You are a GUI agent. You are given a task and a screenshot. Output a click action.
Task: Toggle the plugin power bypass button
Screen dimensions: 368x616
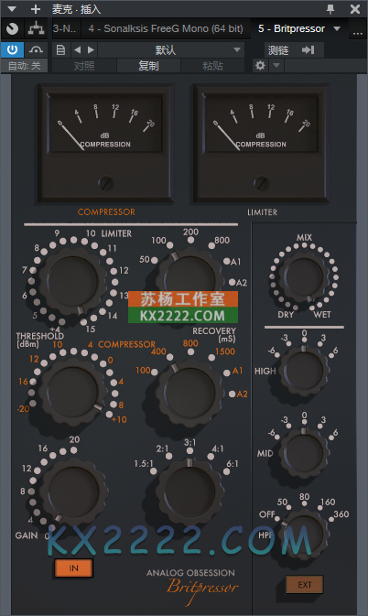12,50
